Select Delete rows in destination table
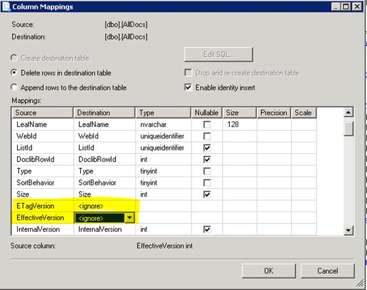This screenshot has height=290, width=367. [x=15, y=73]
